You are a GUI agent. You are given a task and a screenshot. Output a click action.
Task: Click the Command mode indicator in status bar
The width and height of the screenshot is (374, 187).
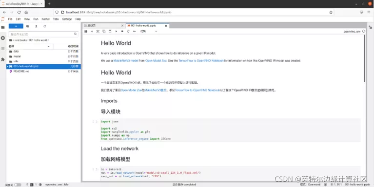point(310,185)
